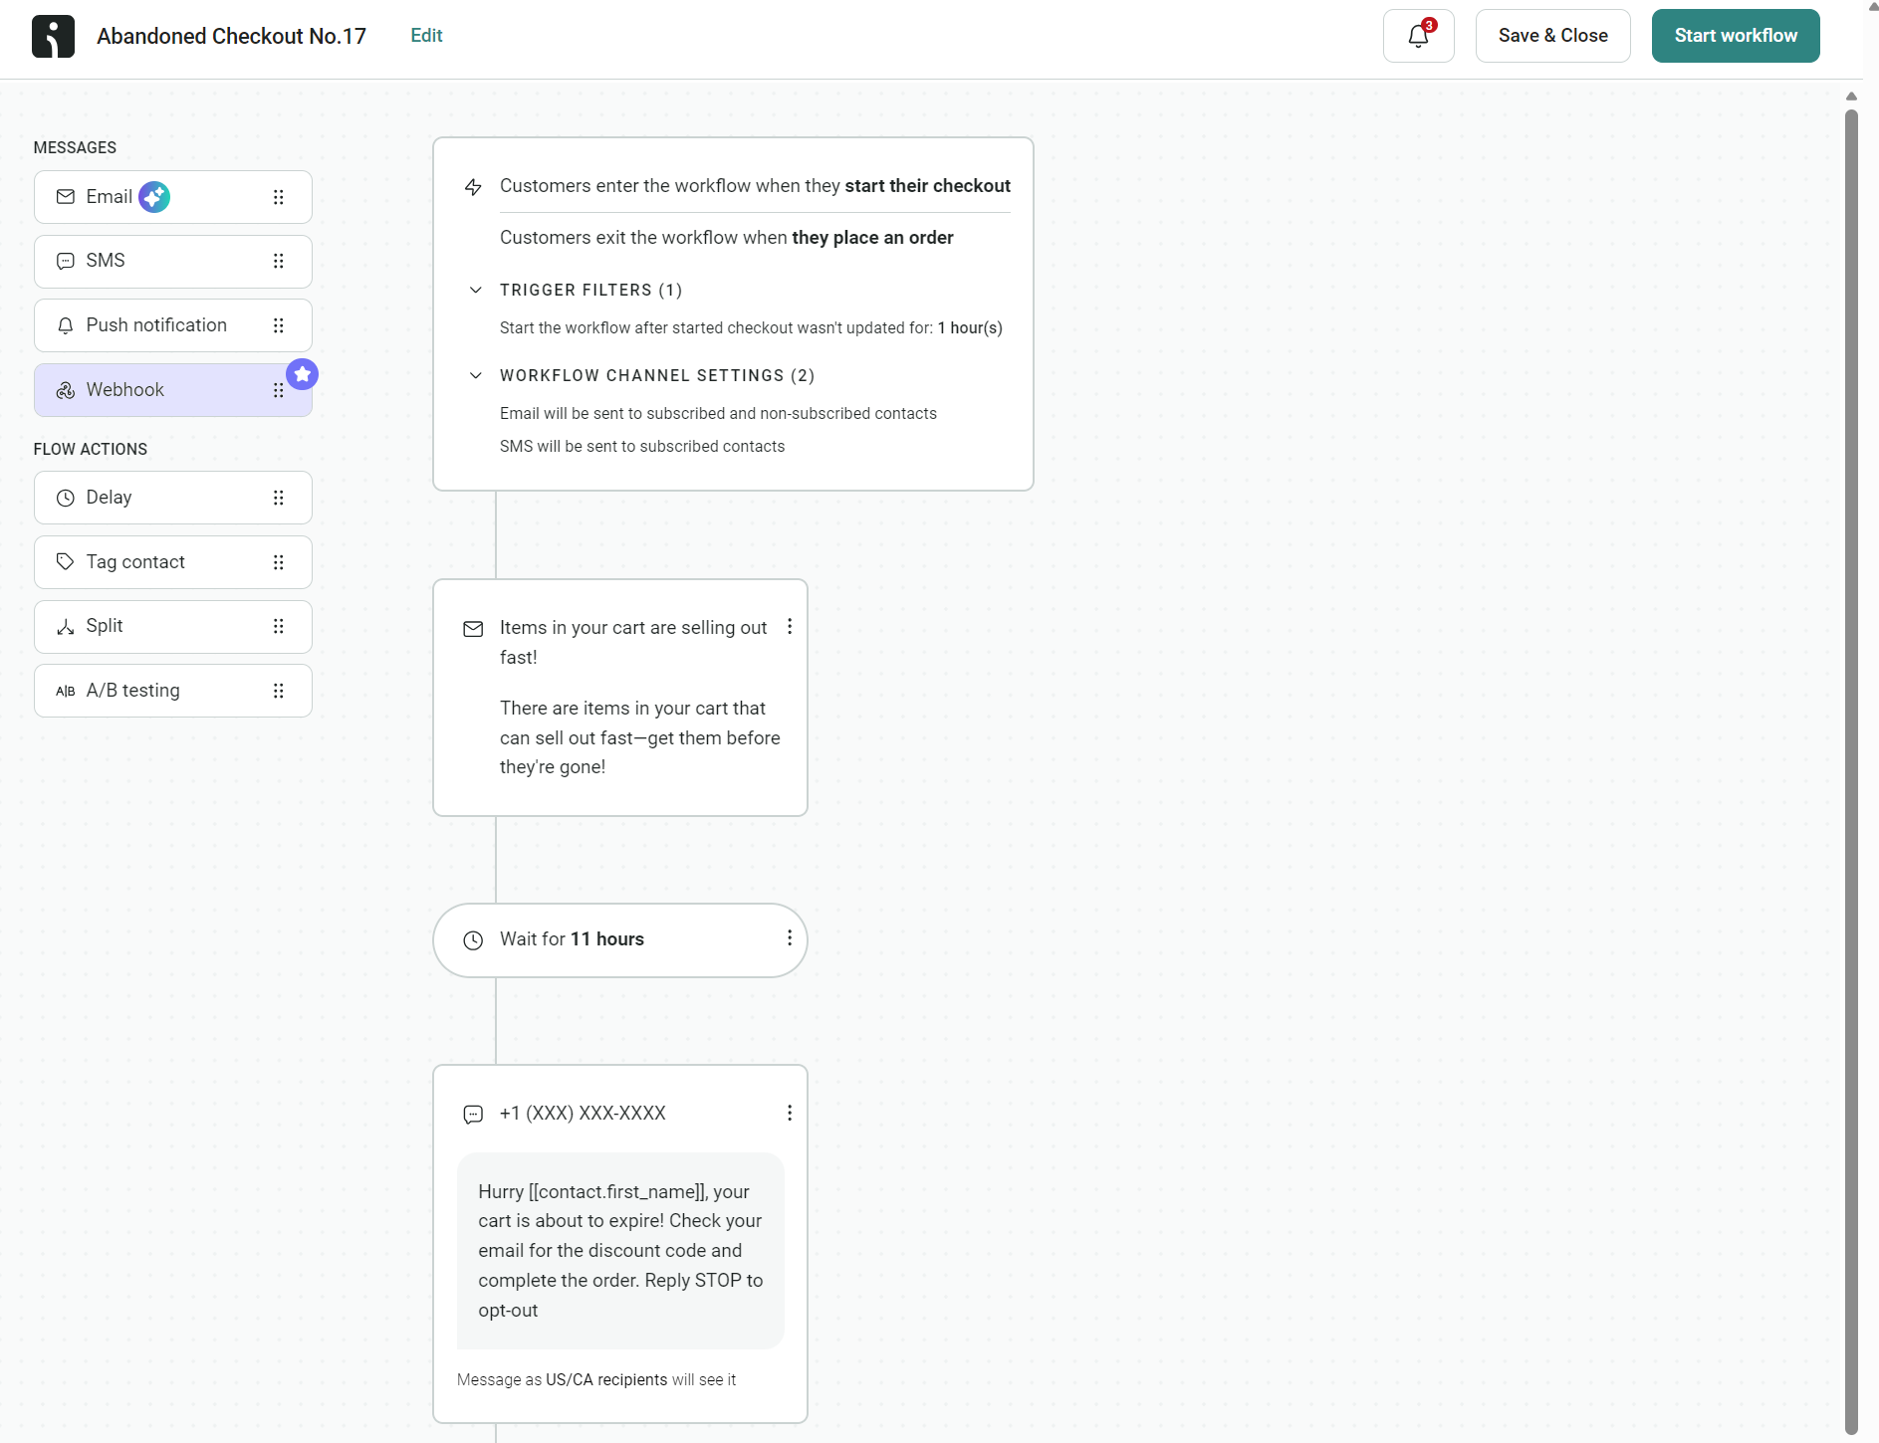1879x1443 pixels.
Task: Click the SMS drag handle dots
Action: coord(279,261)
